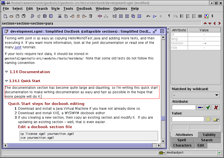The height and width of the screenshot is (158, 224).
Task: Switch to the Search tab
Action: pyautogui.click(x=207, y=140)
